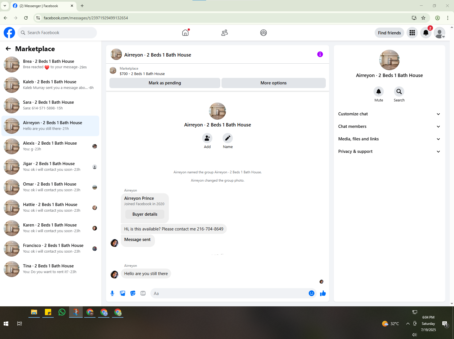The height and width of the screenshot is (339, 454).
Task: Send a thumbs-up like
Action: pyautogui.click(x=323, y=293)
